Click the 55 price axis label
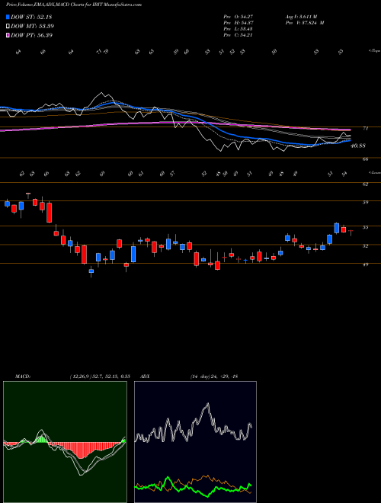 [365, 227]
